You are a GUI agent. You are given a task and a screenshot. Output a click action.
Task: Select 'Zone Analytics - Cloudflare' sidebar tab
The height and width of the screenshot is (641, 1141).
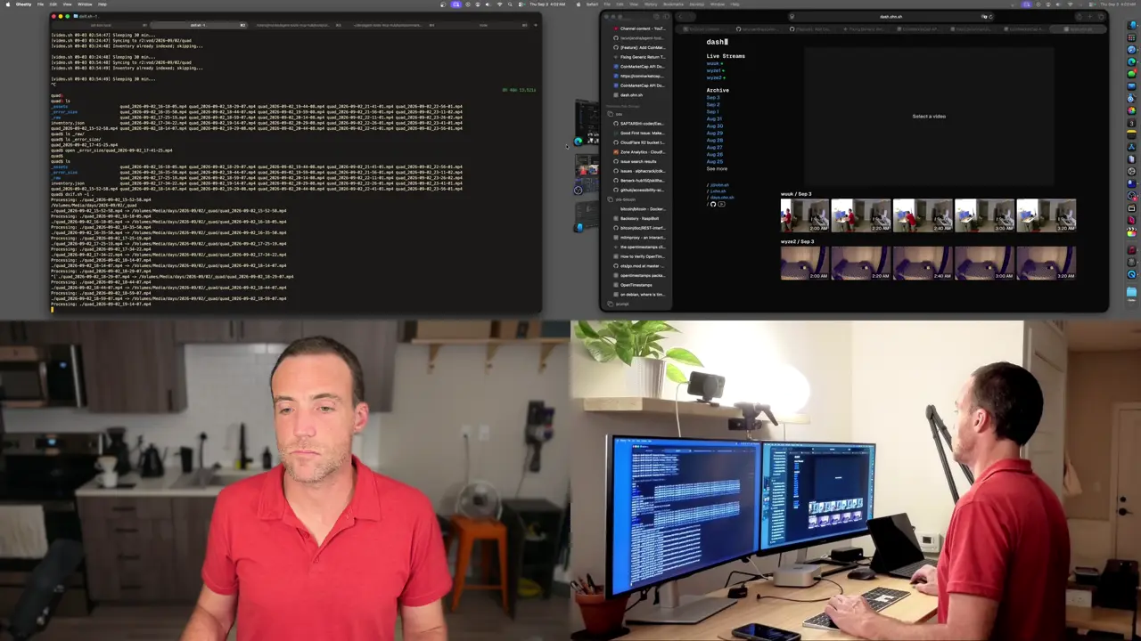tap(642, 152)
